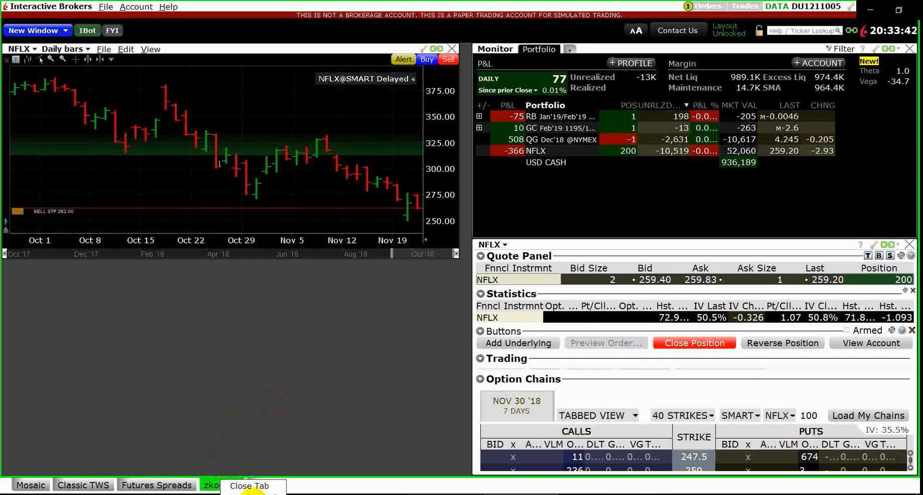Collapse the Option Chains section

(x=480, y=379)
